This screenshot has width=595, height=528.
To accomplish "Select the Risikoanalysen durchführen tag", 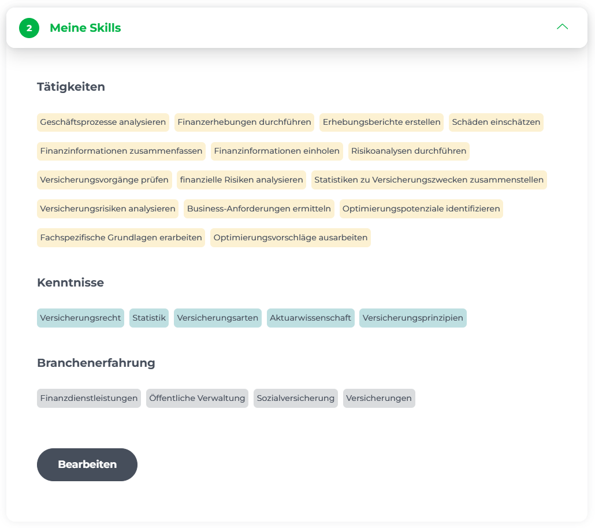I will point(408,151).
